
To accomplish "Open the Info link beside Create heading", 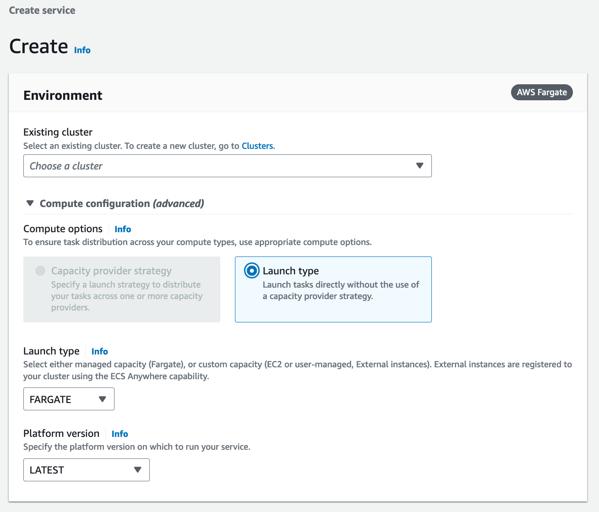I will click(82, 50).
